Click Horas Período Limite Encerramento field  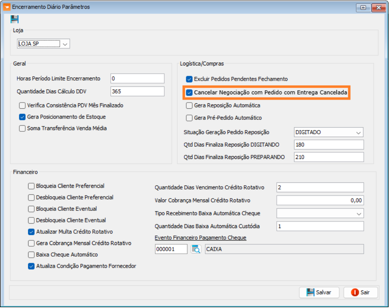(x=137, y=79)
